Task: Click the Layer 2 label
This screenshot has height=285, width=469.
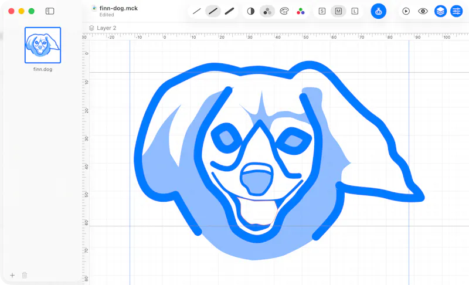Action: (x=107, y=28)
